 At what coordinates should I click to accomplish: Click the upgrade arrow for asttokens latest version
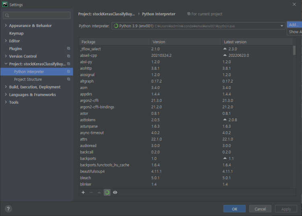pos(225,119)
